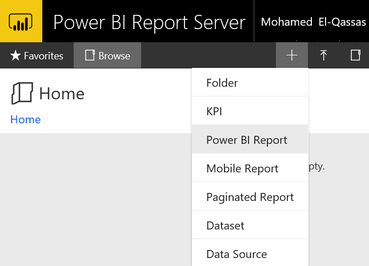Open the Mohamed El-Qassas user name
Image resolution: width=369 pixels, height=266 pixels.
coord(314,22)
